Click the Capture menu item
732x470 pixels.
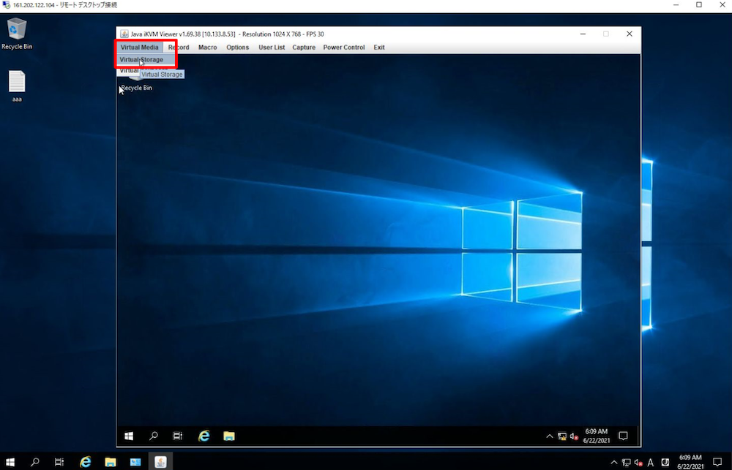pyautogui.click(x=304, y=48)
